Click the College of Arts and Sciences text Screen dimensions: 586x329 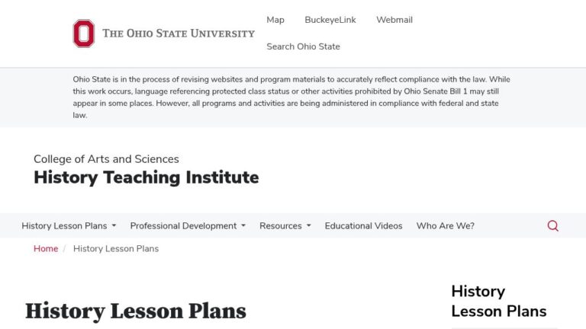tap(106, 159)
